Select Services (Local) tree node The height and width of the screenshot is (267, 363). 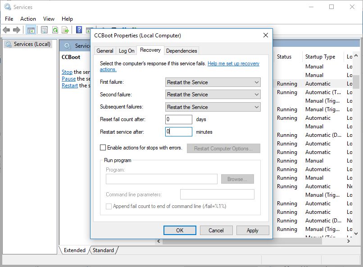(28, 44)
